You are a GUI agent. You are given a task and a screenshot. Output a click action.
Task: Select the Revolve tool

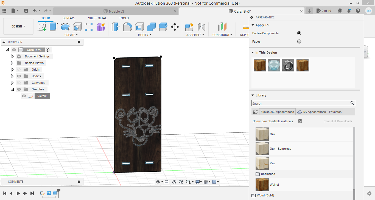(65, 27)
